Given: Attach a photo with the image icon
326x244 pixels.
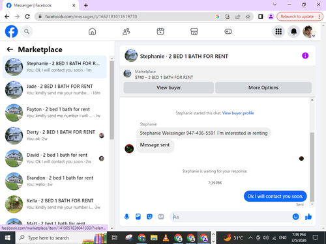Looking at the screenshot, I should (138, 217).
